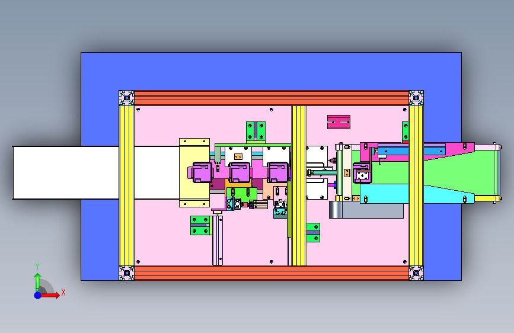Select the top-right frame corner bracket

(x=416, y=98)
